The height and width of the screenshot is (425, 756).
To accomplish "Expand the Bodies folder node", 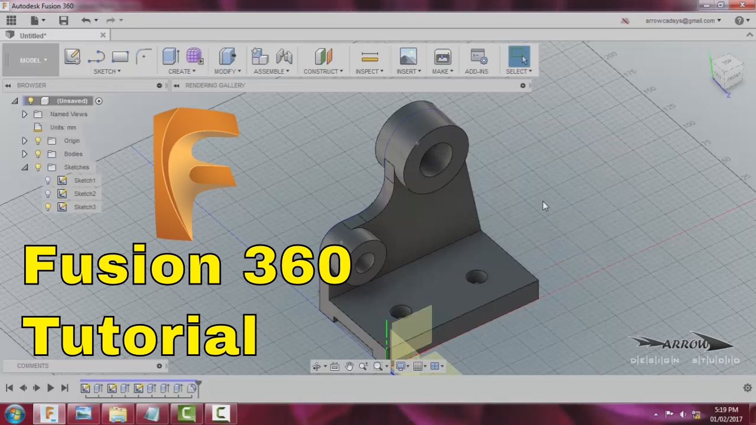I will 24,154.
